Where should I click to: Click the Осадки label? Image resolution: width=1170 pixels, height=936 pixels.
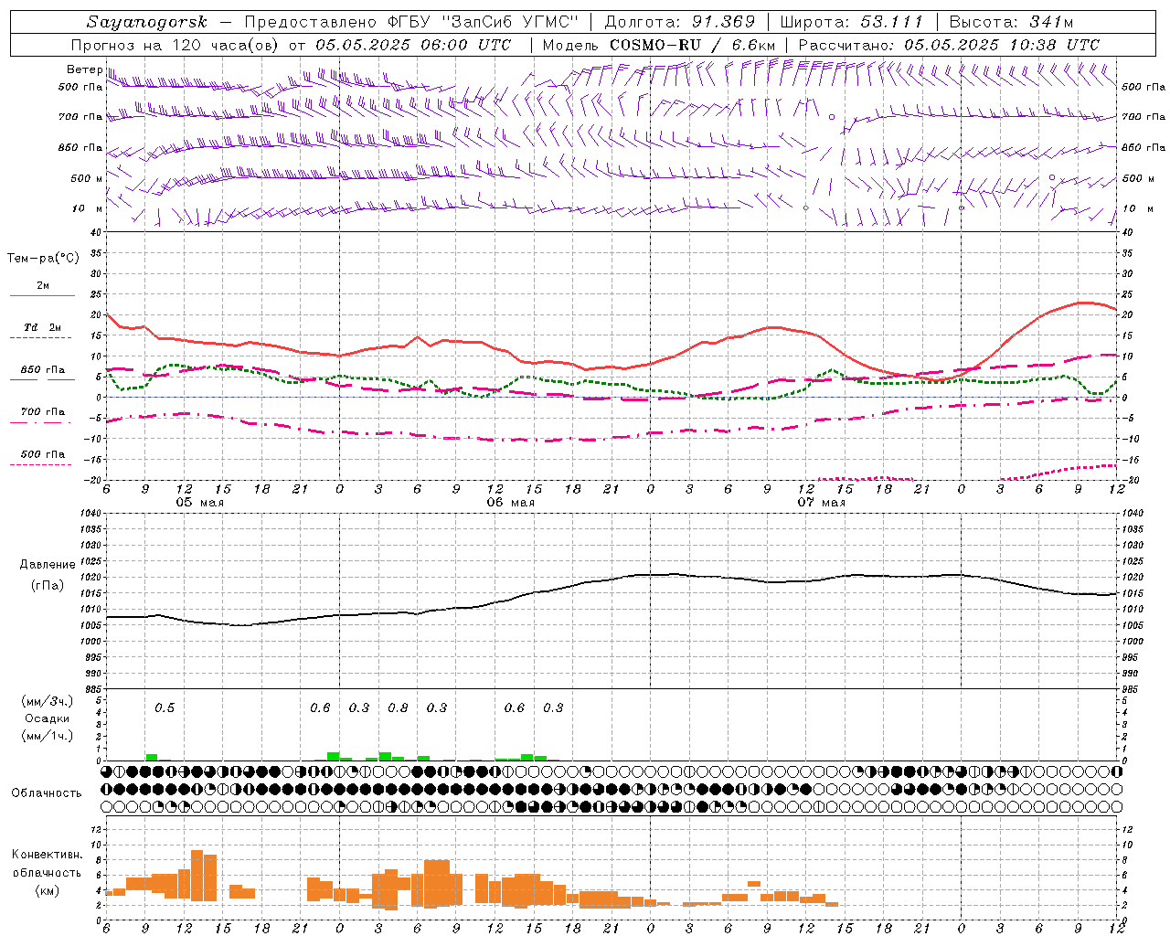click(x=48, y=718)
